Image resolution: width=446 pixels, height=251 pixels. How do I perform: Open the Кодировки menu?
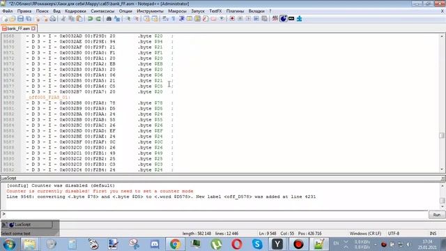[75, 11]
